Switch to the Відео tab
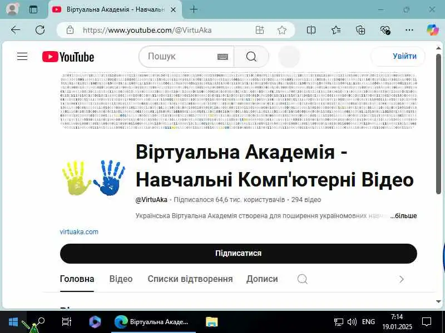445x333 pixels. pyautogui.click(x=121, y=279)
